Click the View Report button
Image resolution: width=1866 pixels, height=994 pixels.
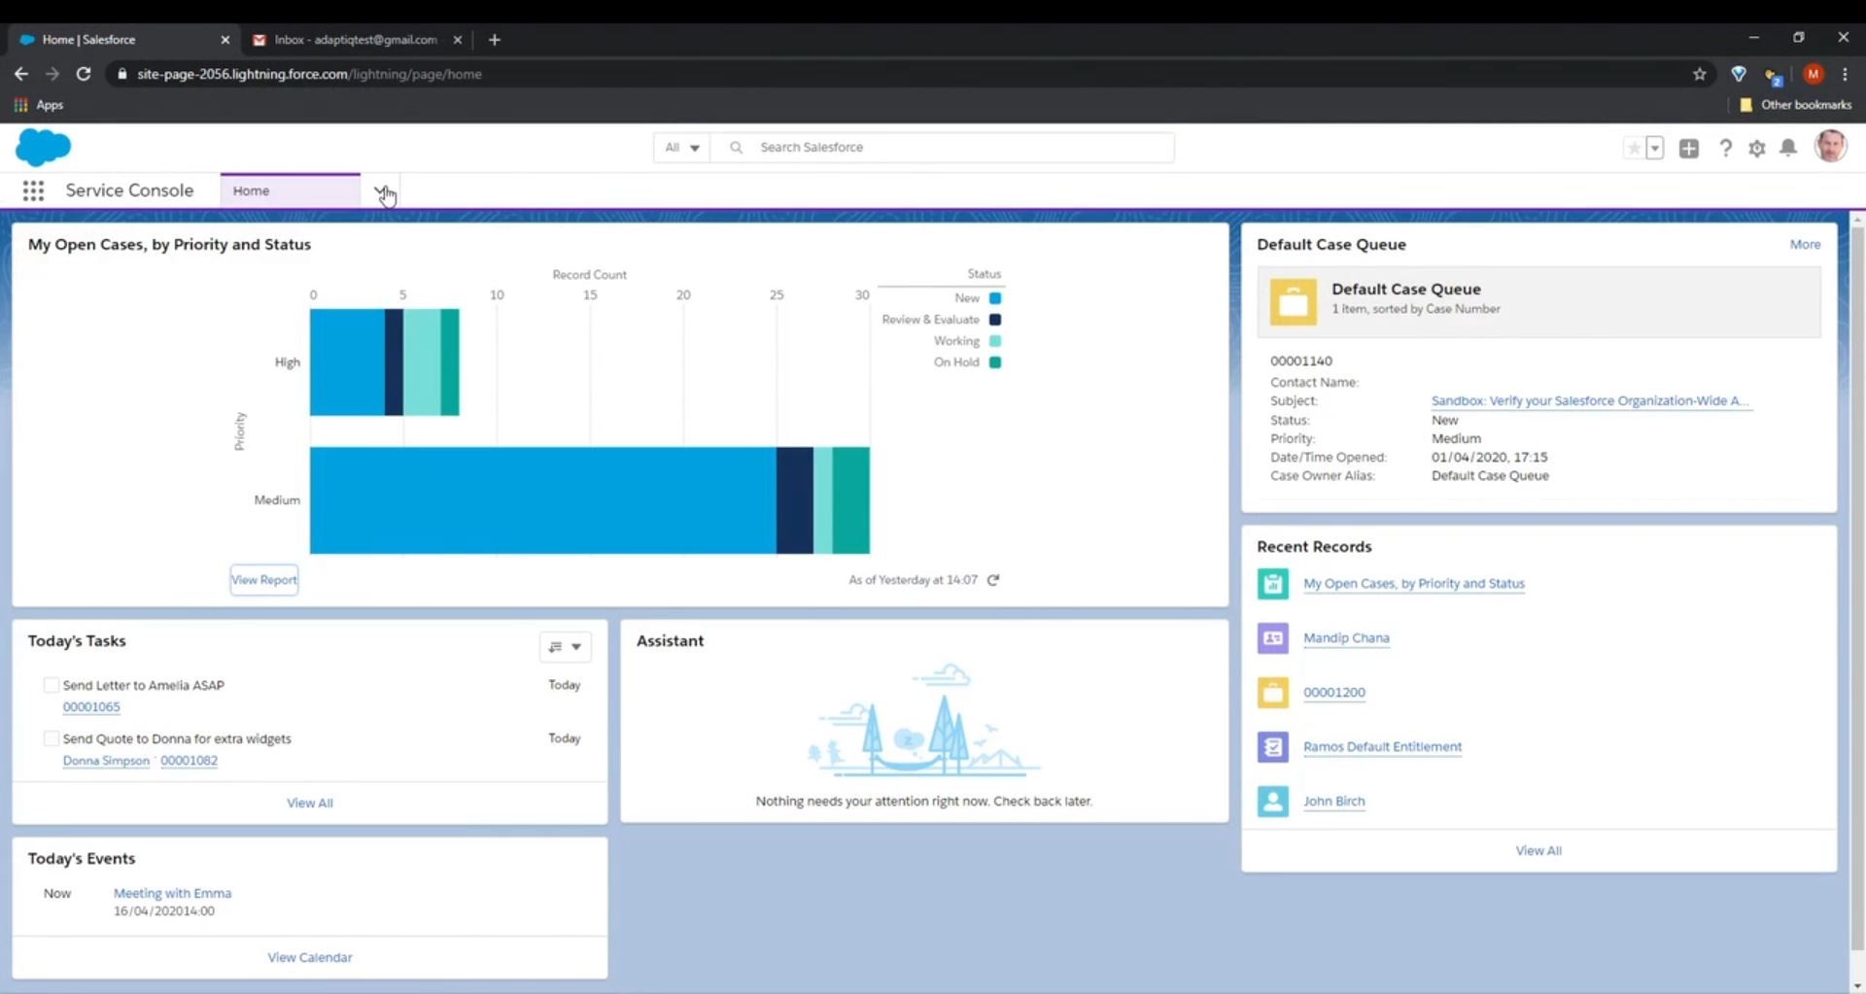[x=263, y=580]
